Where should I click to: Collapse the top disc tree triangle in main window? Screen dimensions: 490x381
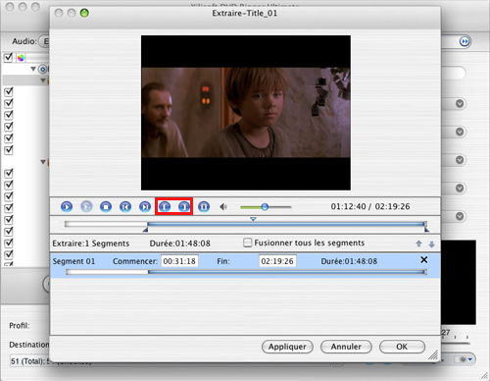pos(33,69)
